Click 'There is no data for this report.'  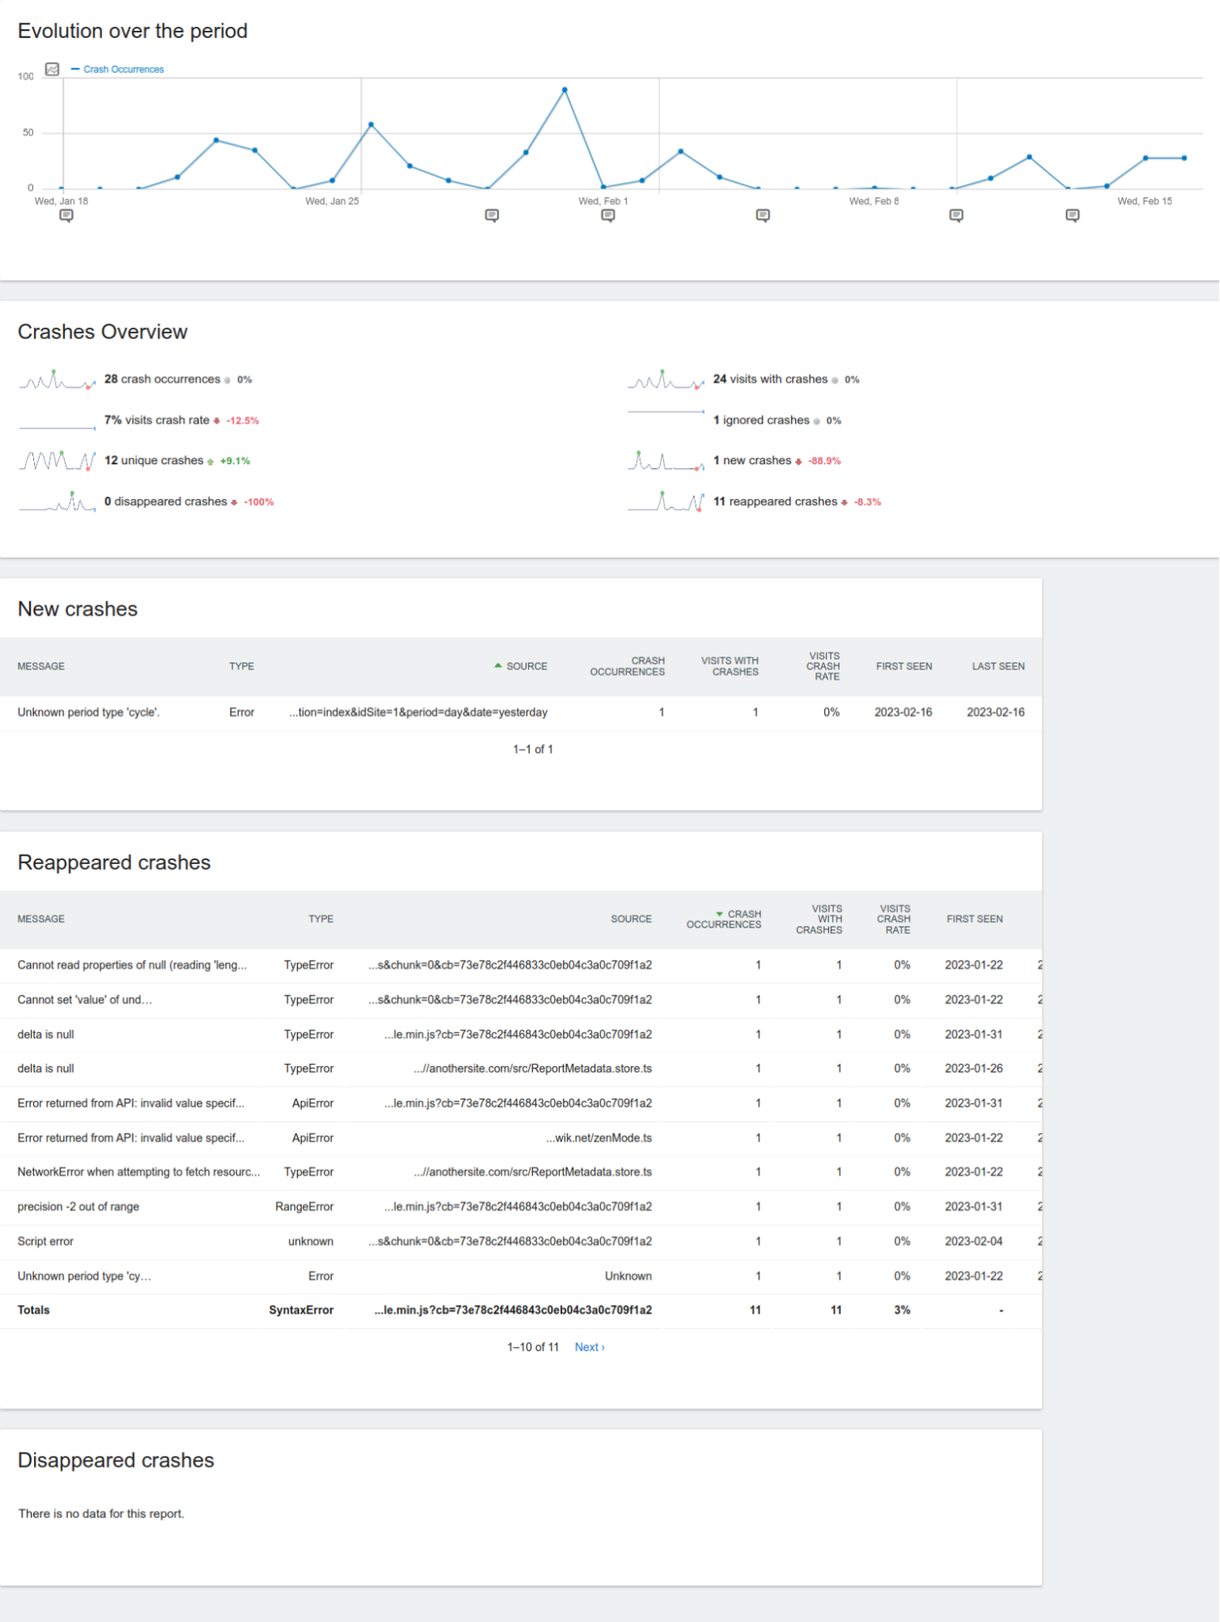click(101, 1514)
